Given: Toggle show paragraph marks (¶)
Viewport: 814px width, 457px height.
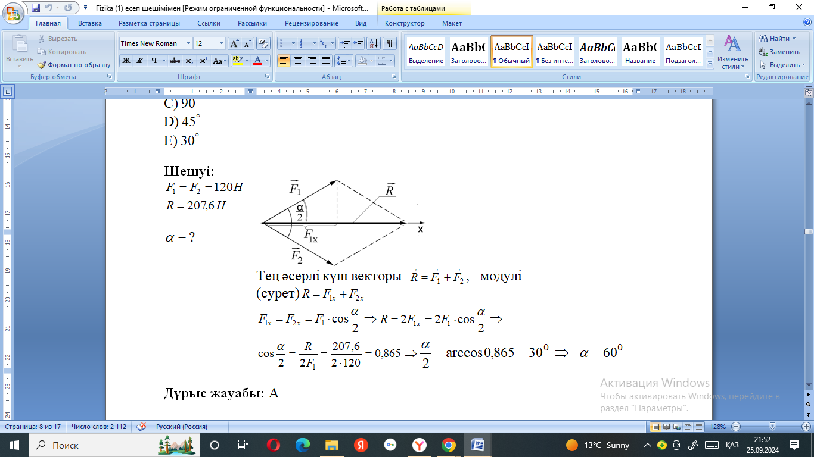Looking at the screenshot, I should click(x=389, y=43).
